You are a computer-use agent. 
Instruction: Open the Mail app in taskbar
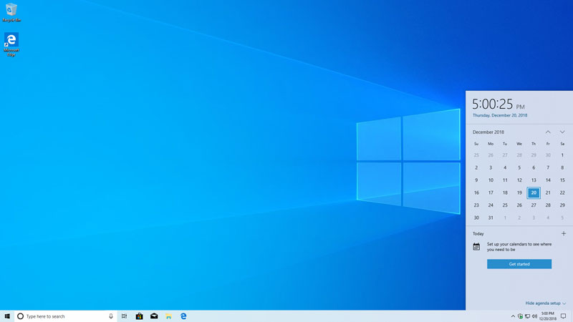[x=154, y=316]
